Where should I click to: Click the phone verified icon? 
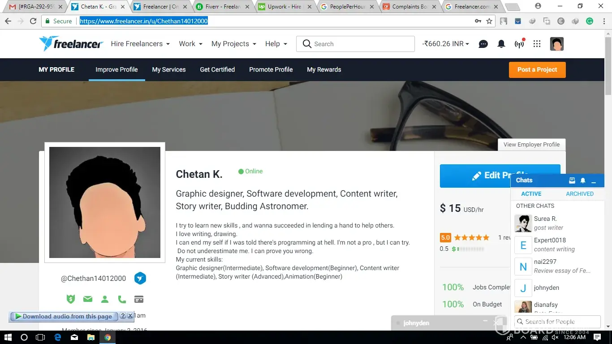point(122,299)
